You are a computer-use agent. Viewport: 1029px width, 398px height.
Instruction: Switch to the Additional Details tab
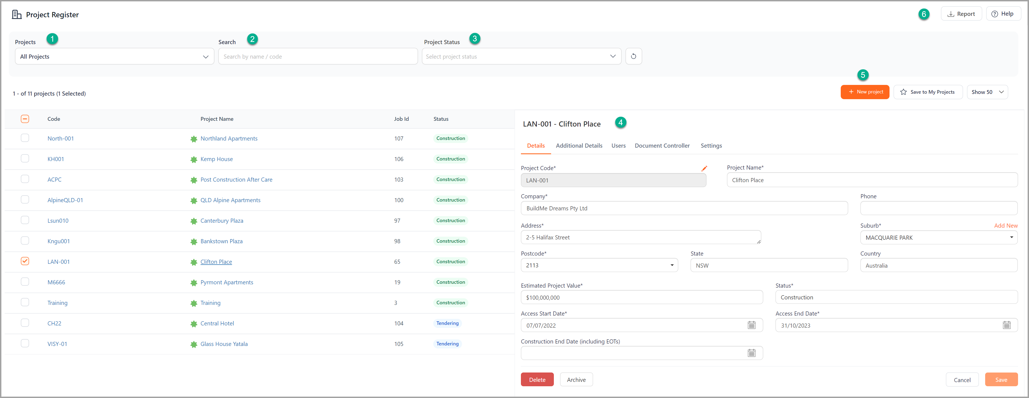[x=579, y=146]
